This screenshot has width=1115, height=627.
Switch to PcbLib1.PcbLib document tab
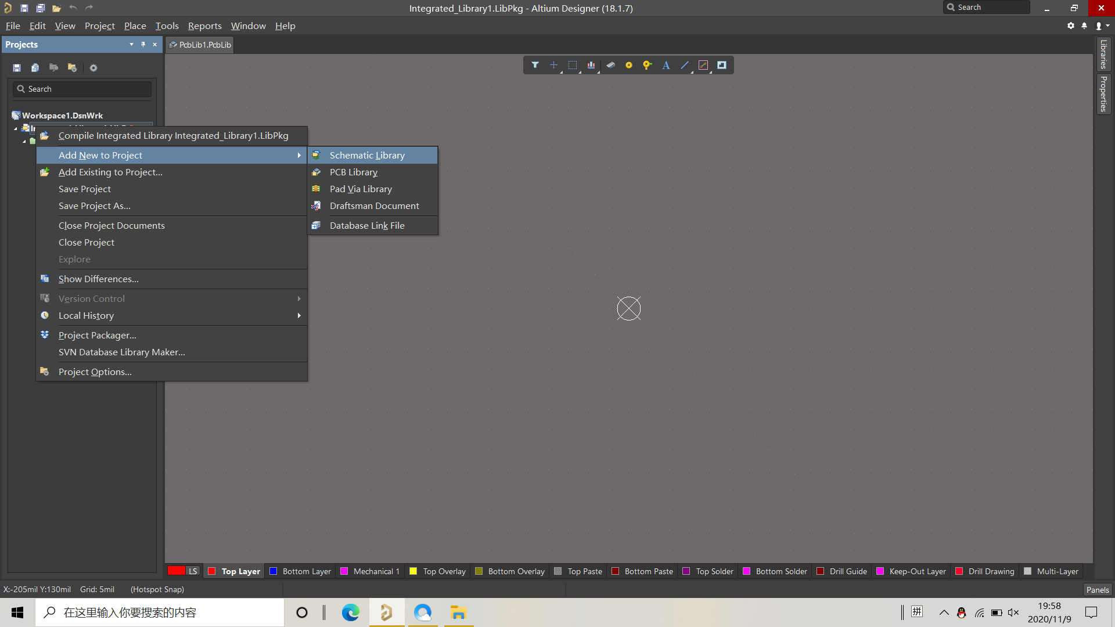(x=200, y=45)
